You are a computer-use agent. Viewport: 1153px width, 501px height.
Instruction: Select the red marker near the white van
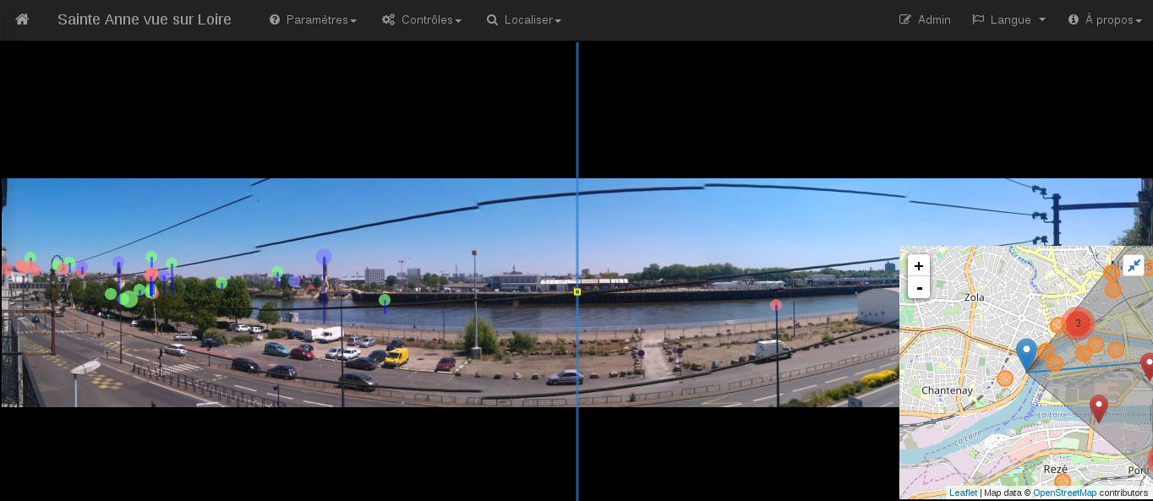(x=776, y=305)
